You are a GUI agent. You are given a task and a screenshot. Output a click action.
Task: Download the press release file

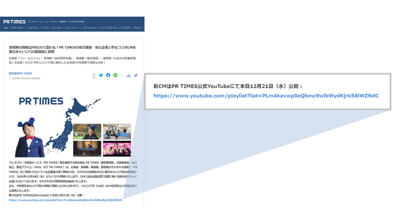coord(129,75)
